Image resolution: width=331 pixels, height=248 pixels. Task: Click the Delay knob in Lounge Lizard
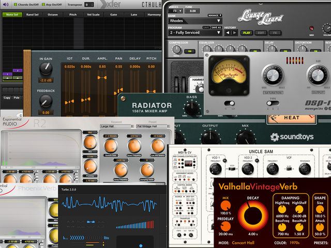(x=272, y=49)
